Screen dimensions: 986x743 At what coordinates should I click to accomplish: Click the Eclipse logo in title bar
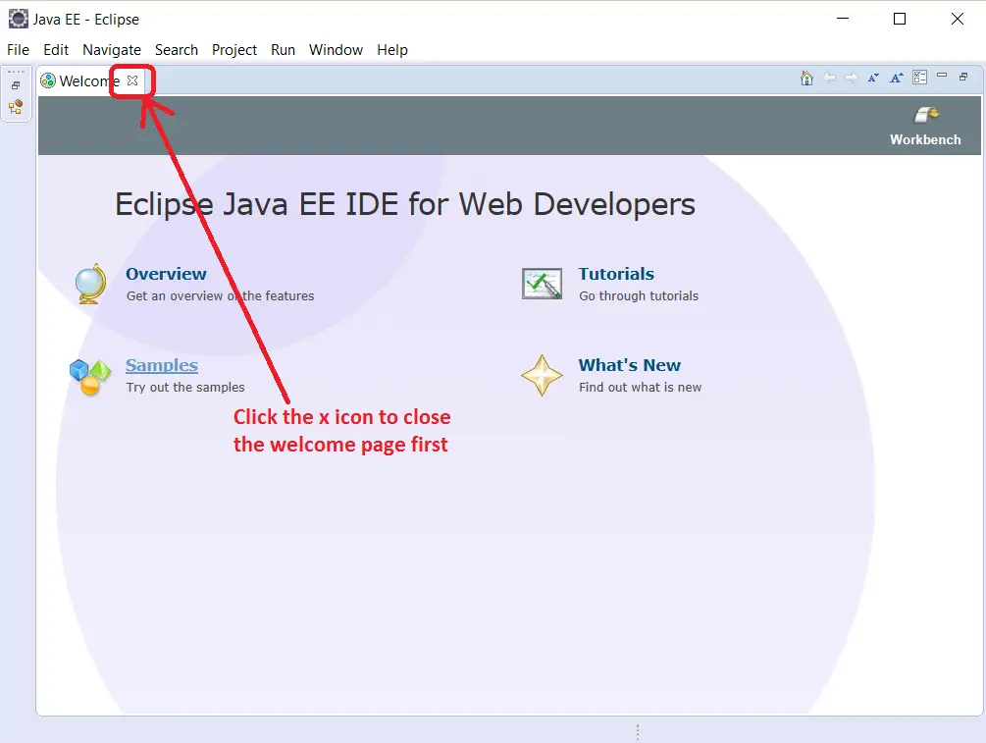click(x=19, y=19)
